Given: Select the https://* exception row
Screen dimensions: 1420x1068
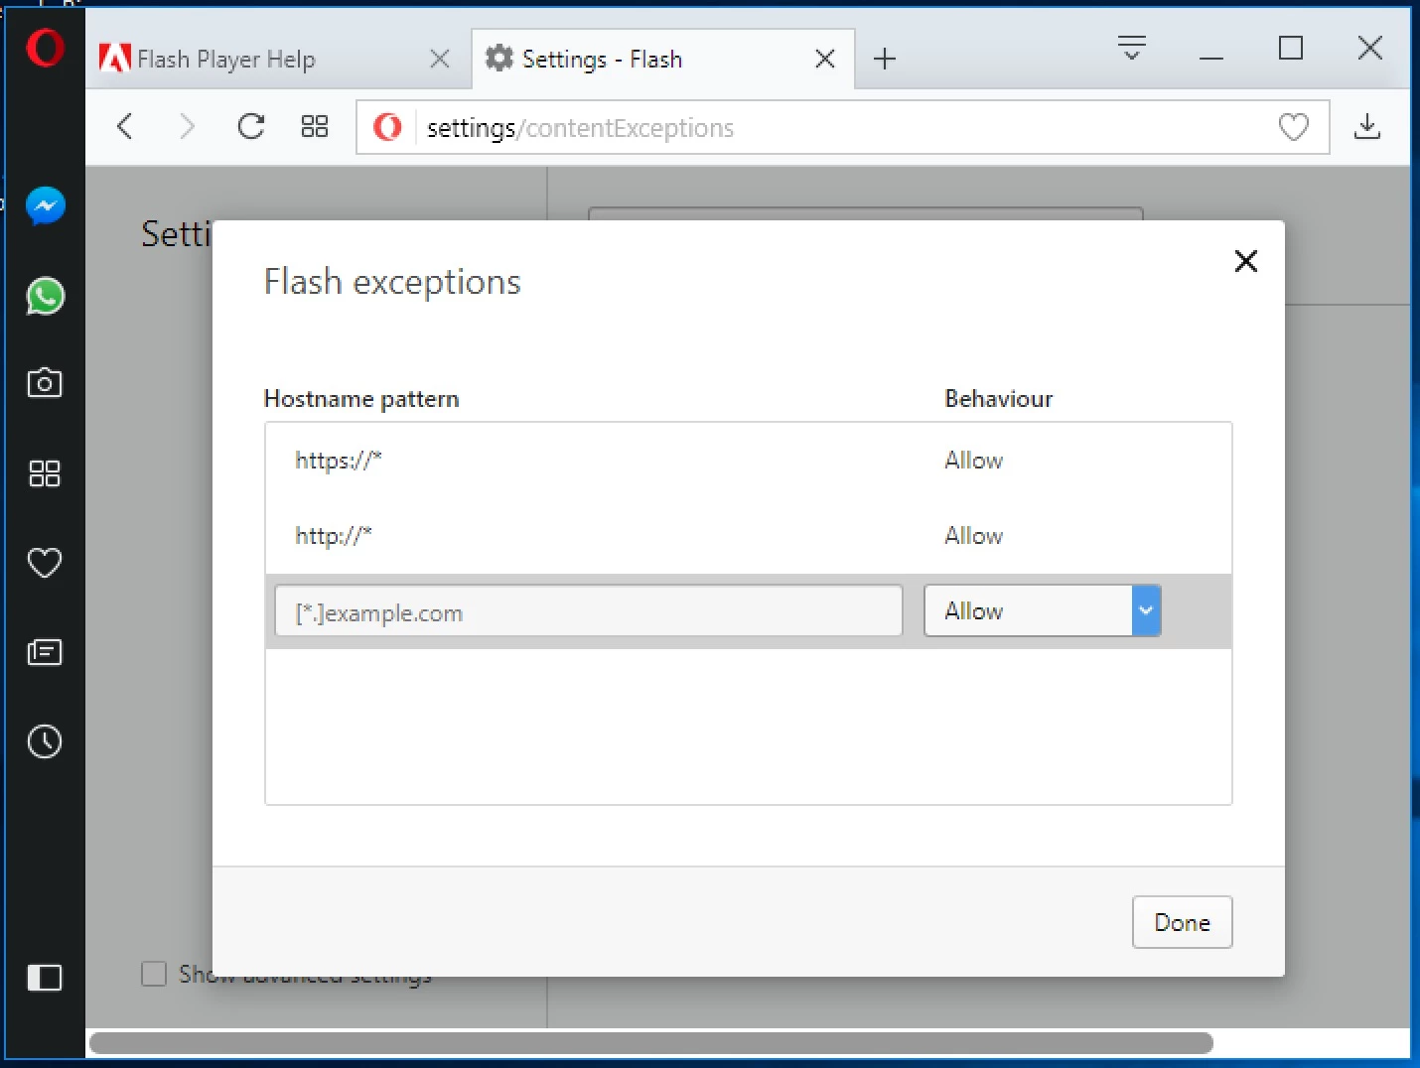Looking at the screenshot, I should click(749, 461).
